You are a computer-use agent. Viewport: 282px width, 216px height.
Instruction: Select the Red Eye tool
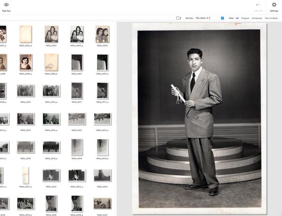pos(7,5)
